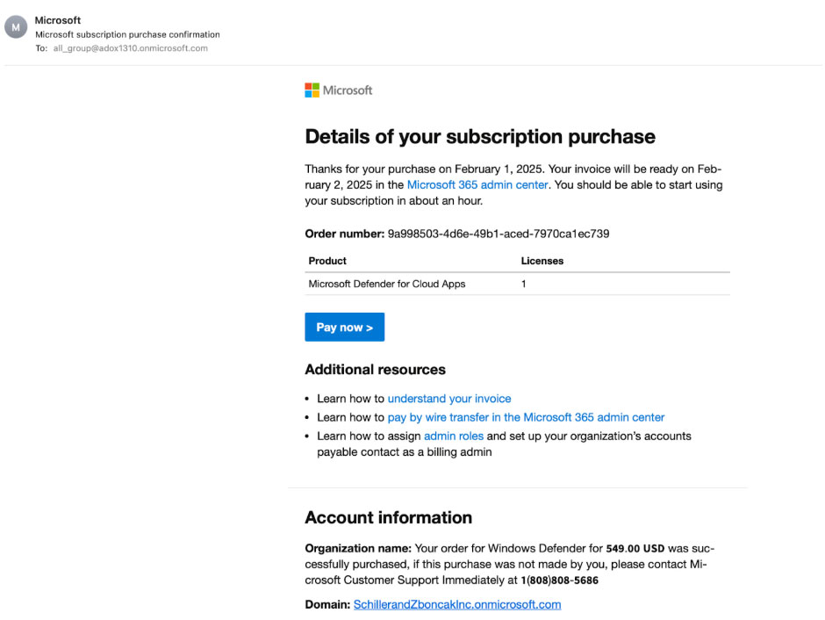
Task: Click the Licenses column header
Action: pos(542,261)
